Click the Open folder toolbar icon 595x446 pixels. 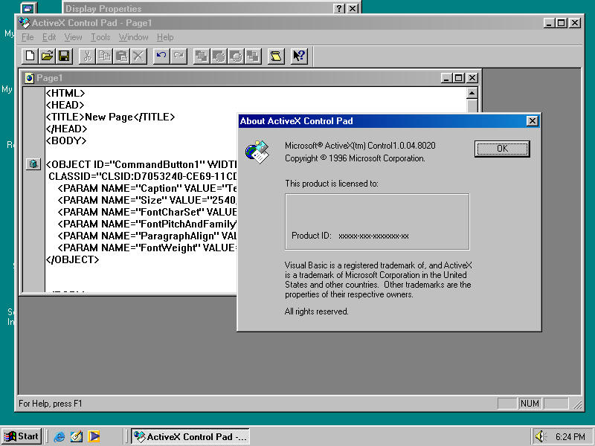(x=47, y=56)
